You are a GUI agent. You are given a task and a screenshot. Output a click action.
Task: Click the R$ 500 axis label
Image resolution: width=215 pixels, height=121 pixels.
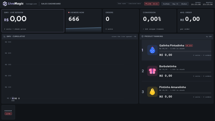coord(8,42)
